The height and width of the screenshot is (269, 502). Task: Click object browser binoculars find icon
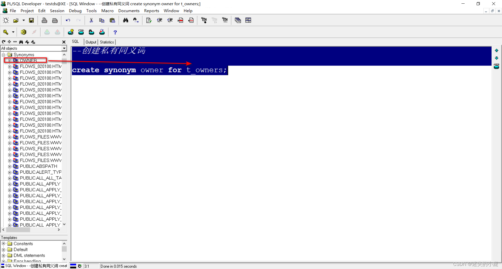click(x=21, y=42)
